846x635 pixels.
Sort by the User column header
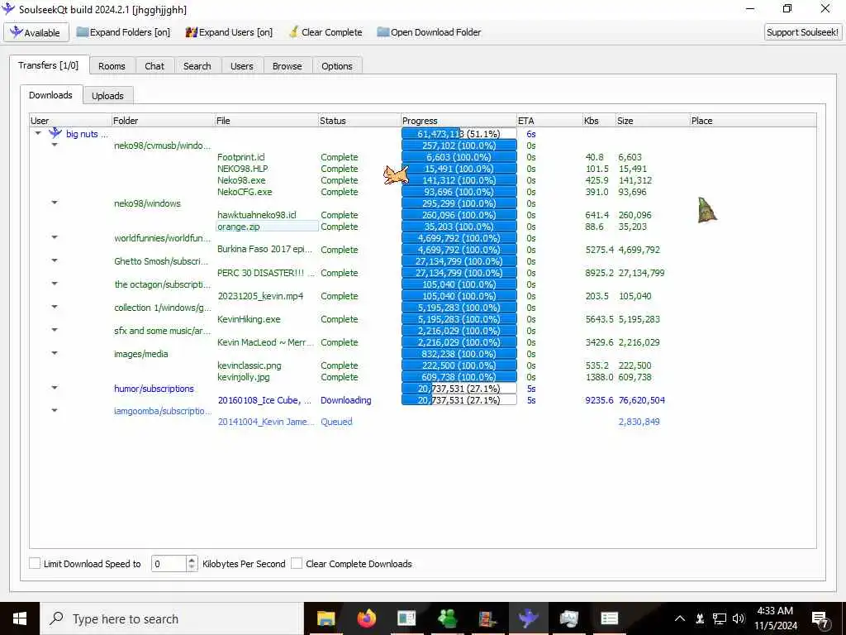point(70,121)
